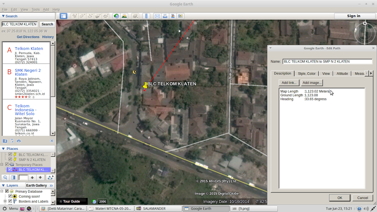The height and width of the screenshot is (212, 377).
Task: Collapse the Search panel triangle
Action: (3, 16)
